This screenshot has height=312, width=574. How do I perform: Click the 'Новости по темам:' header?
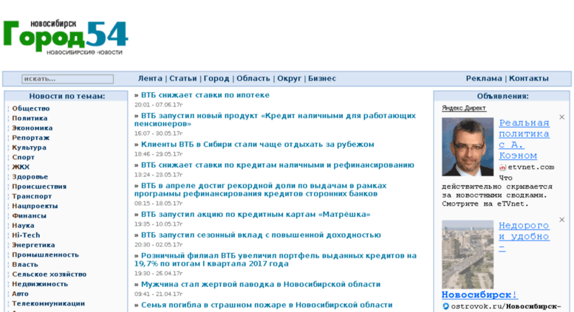pos(67,96)
